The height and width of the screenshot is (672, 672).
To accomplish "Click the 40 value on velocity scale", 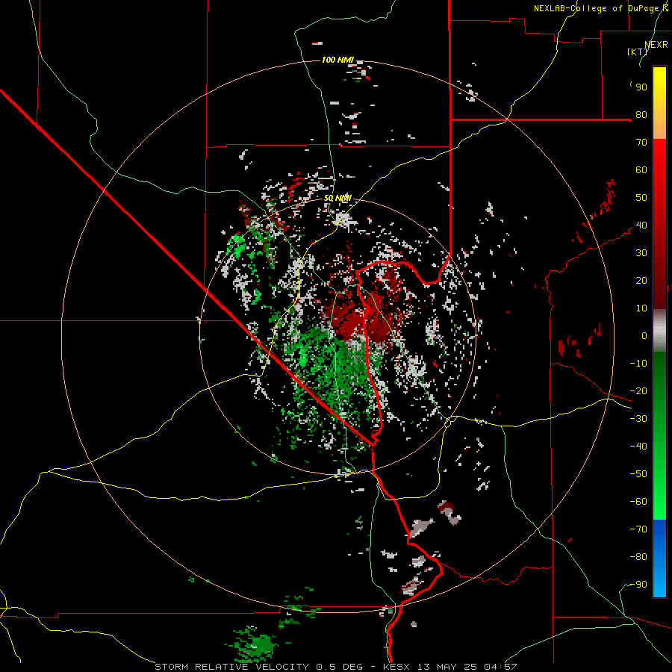I will 641,225.
